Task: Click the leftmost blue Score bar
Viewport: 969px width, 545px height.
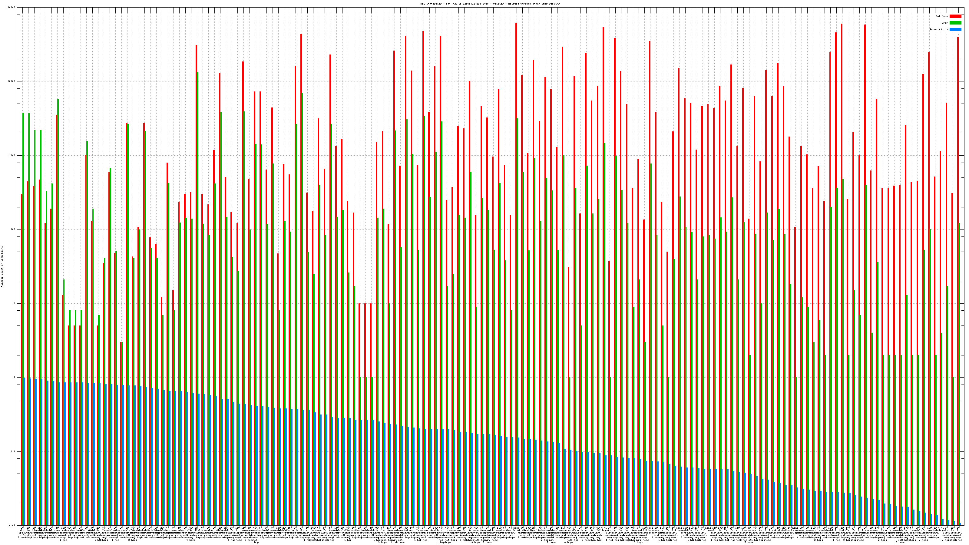Action: [x=25, y=451]
